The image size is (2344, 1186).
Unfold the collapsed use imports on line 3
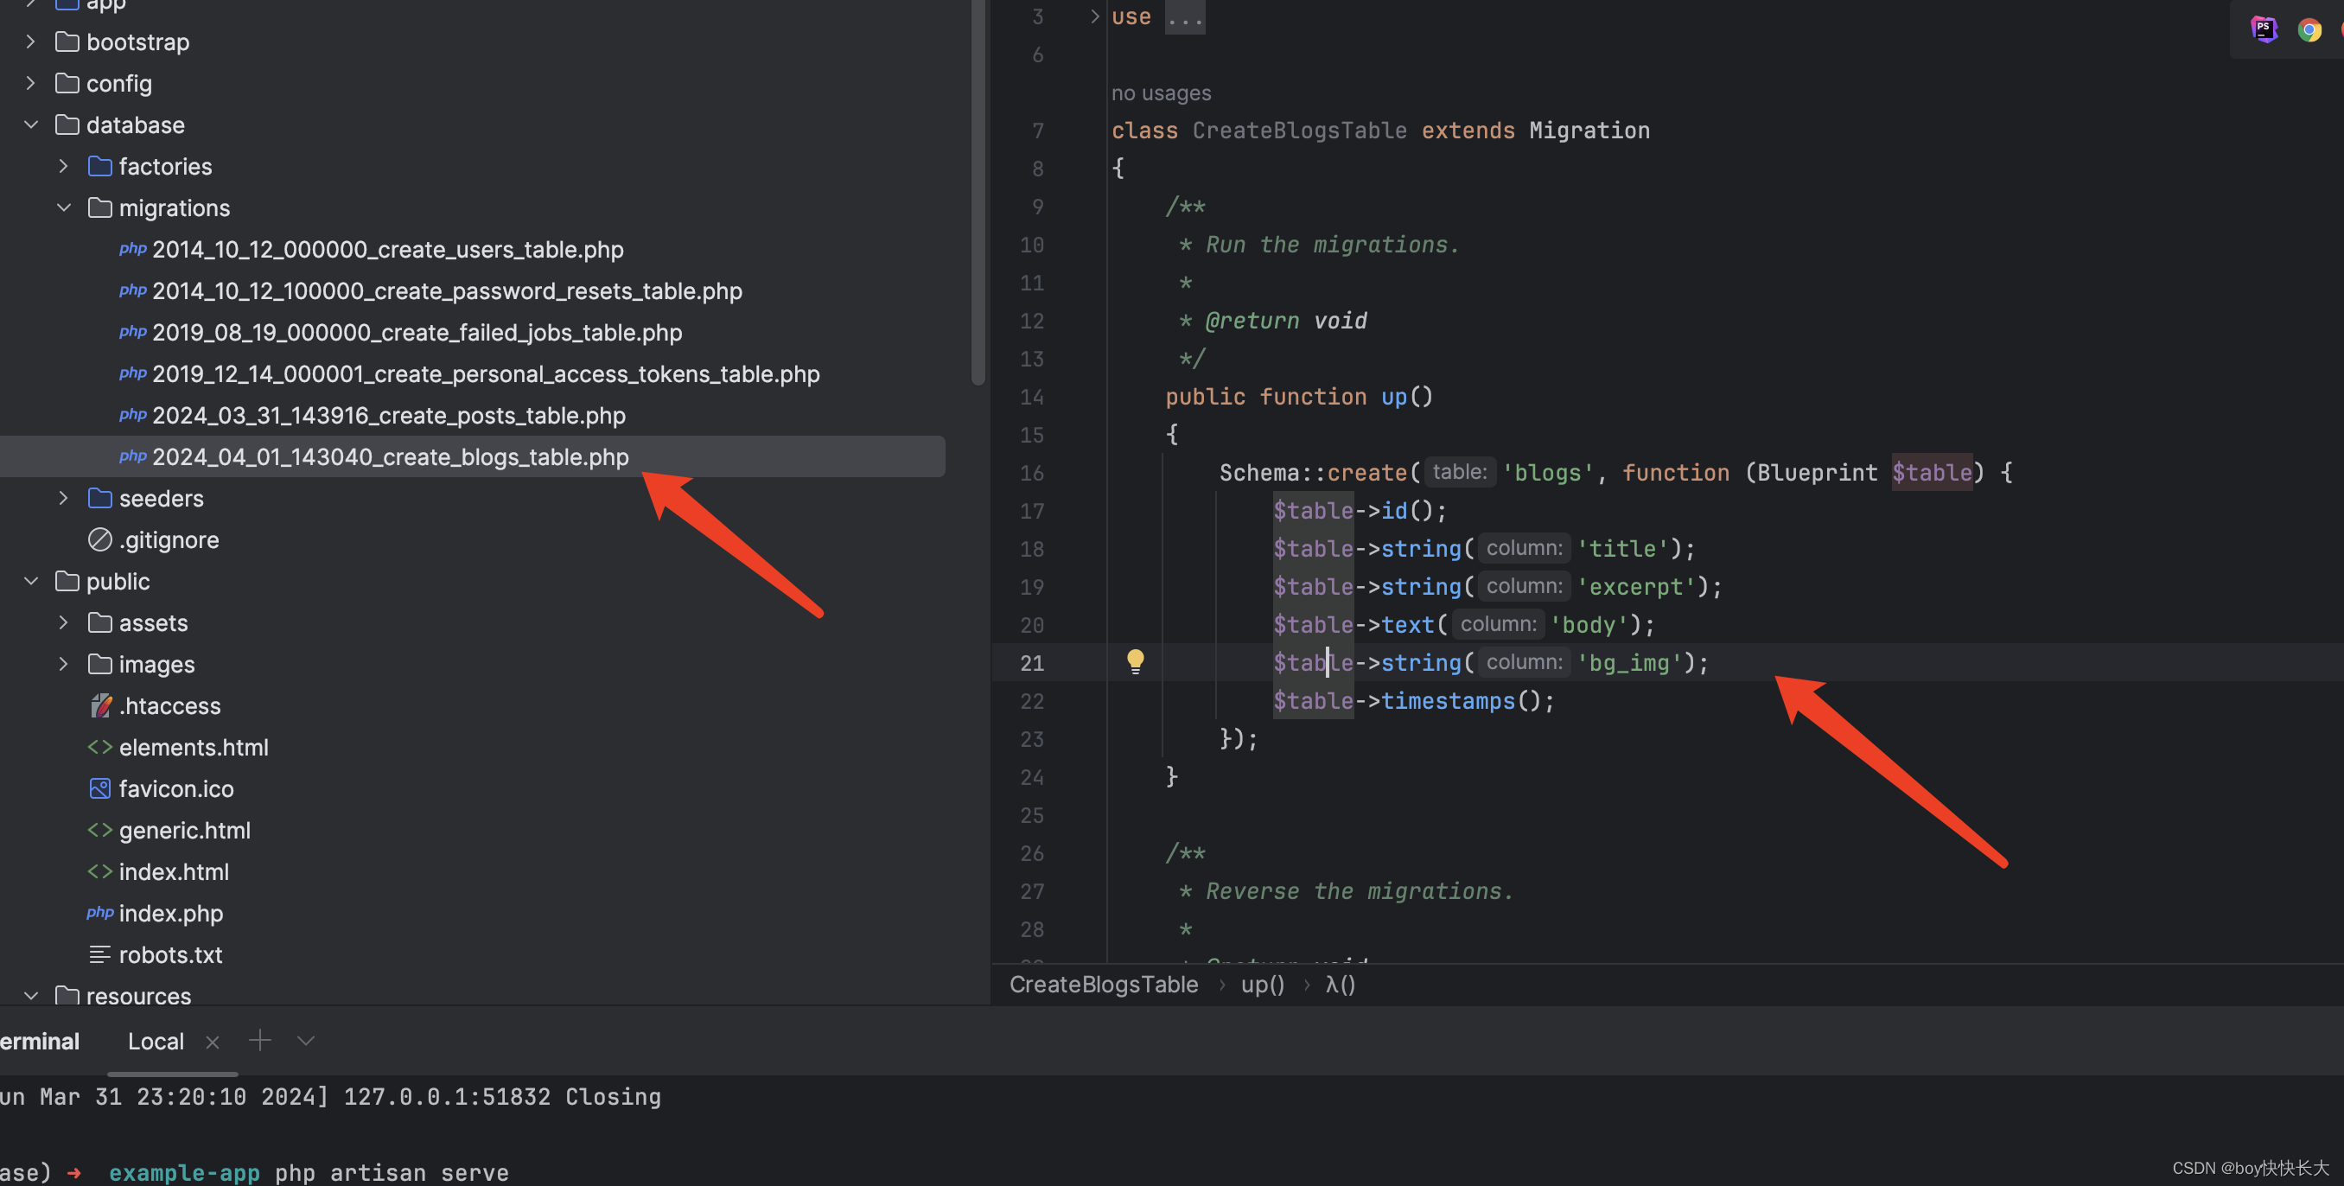(1095, 16)
